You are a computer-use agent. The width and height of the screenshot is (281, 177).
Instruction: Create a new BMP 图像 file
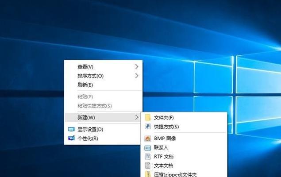(x=184, y=139)
